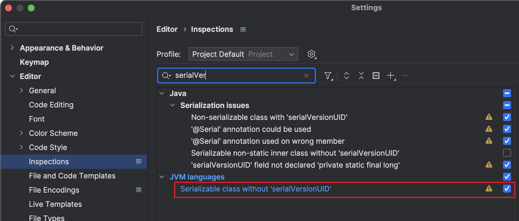Select 'serialVersionUID' field not declared inspection
Viewport: 519px width, 221px height.
(295, 165)
